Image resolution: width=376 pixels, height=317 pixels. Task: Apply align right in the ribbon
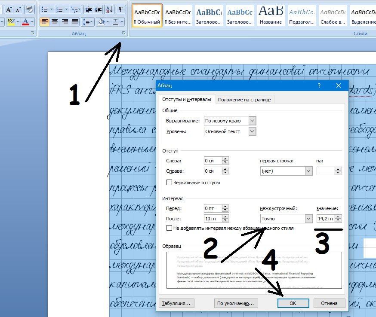(65, 22)
